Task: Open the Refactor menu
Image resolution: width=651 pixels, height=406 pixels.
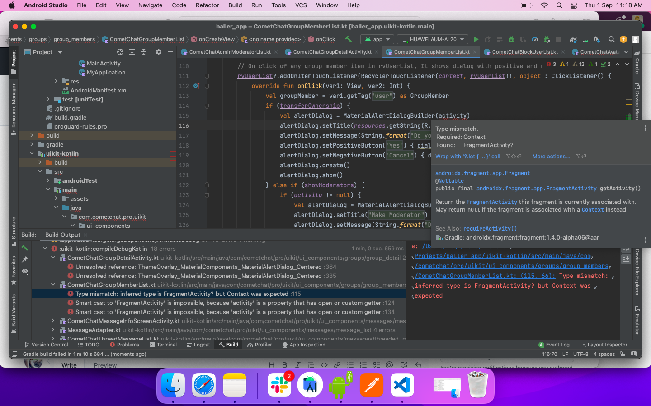Action: 207,5
